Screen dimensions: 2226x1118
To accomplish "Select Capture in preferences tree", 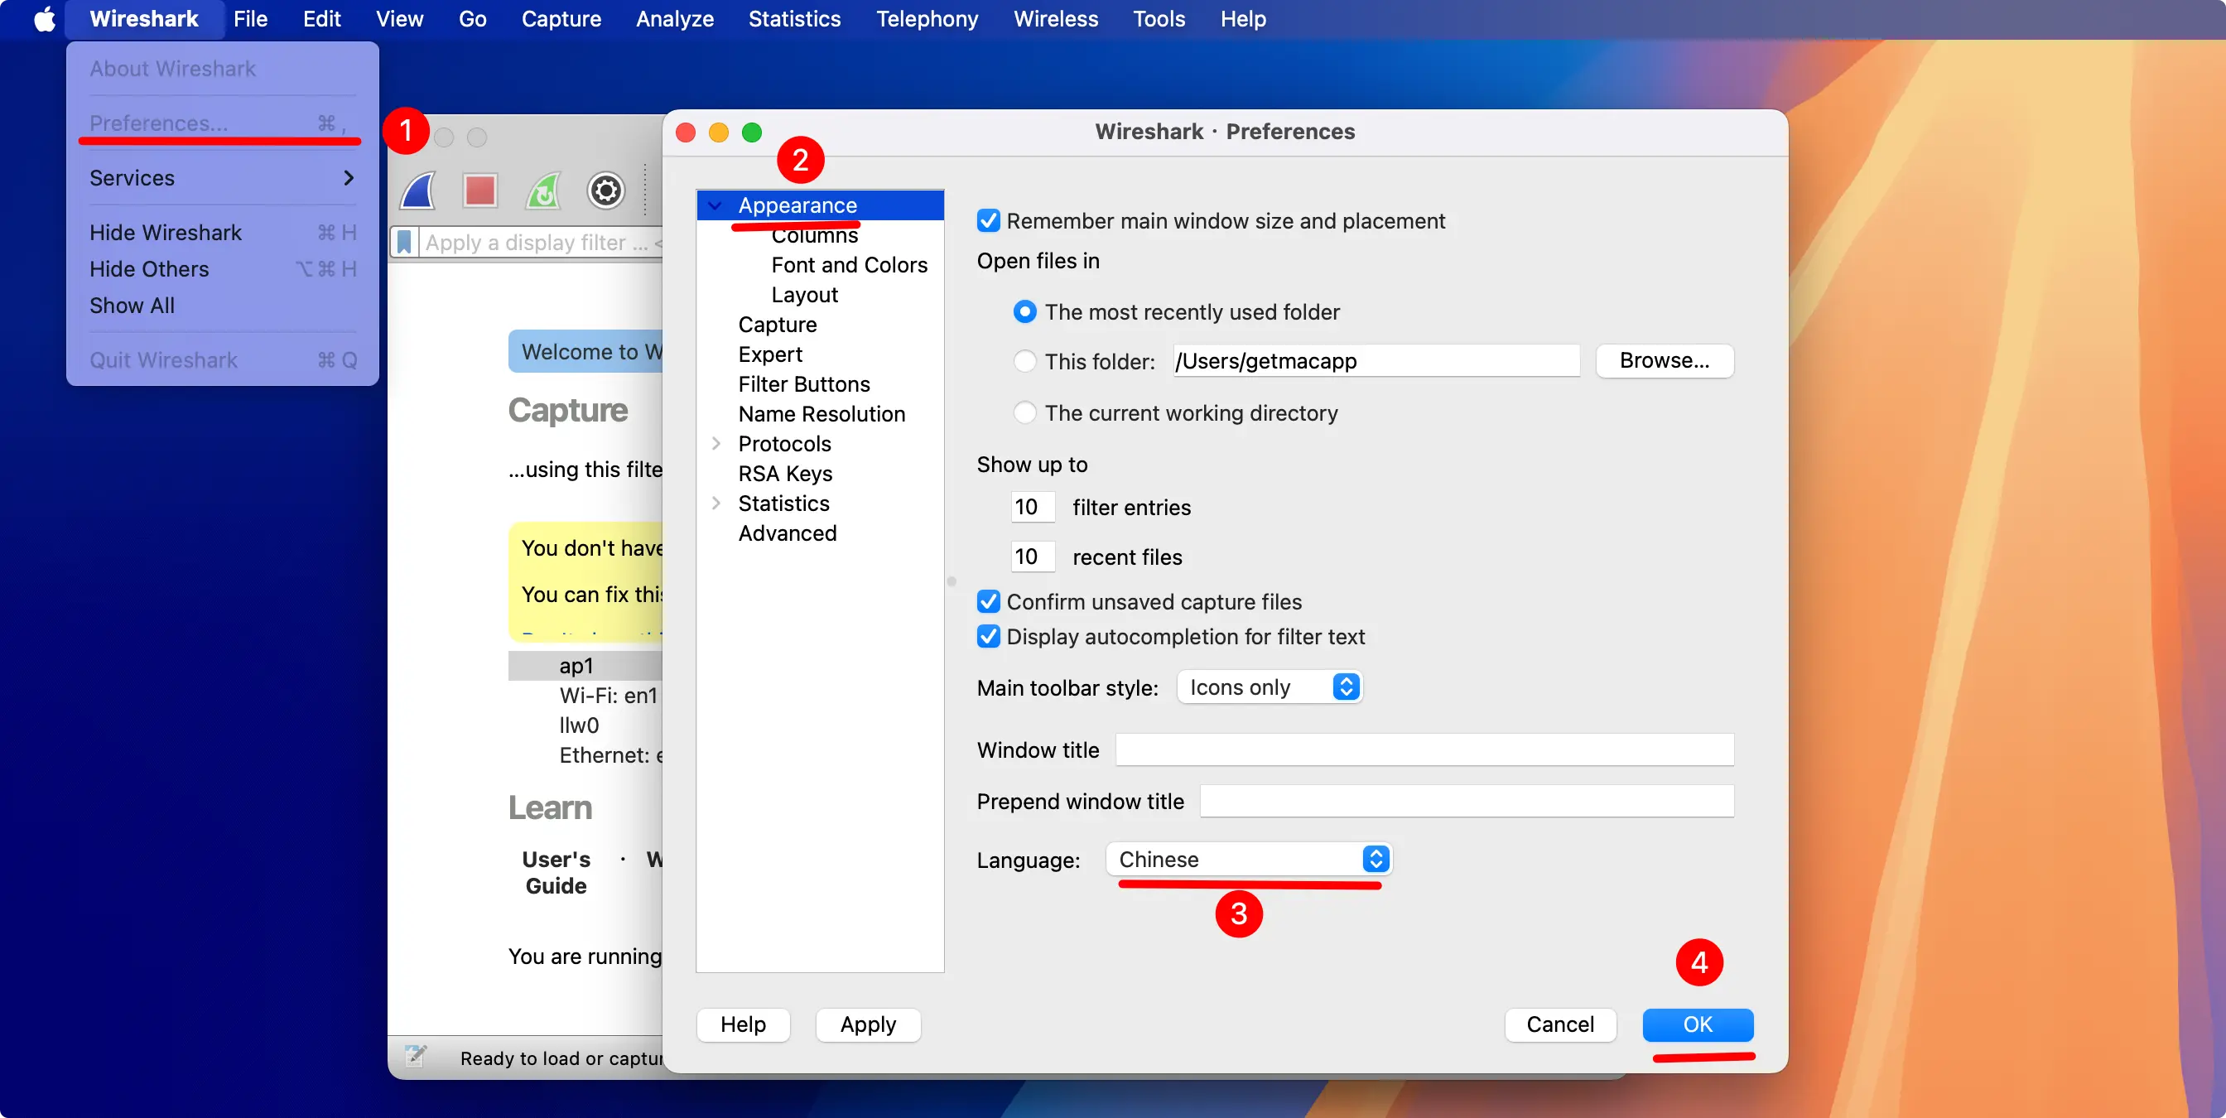I will (x=777, y=325).
